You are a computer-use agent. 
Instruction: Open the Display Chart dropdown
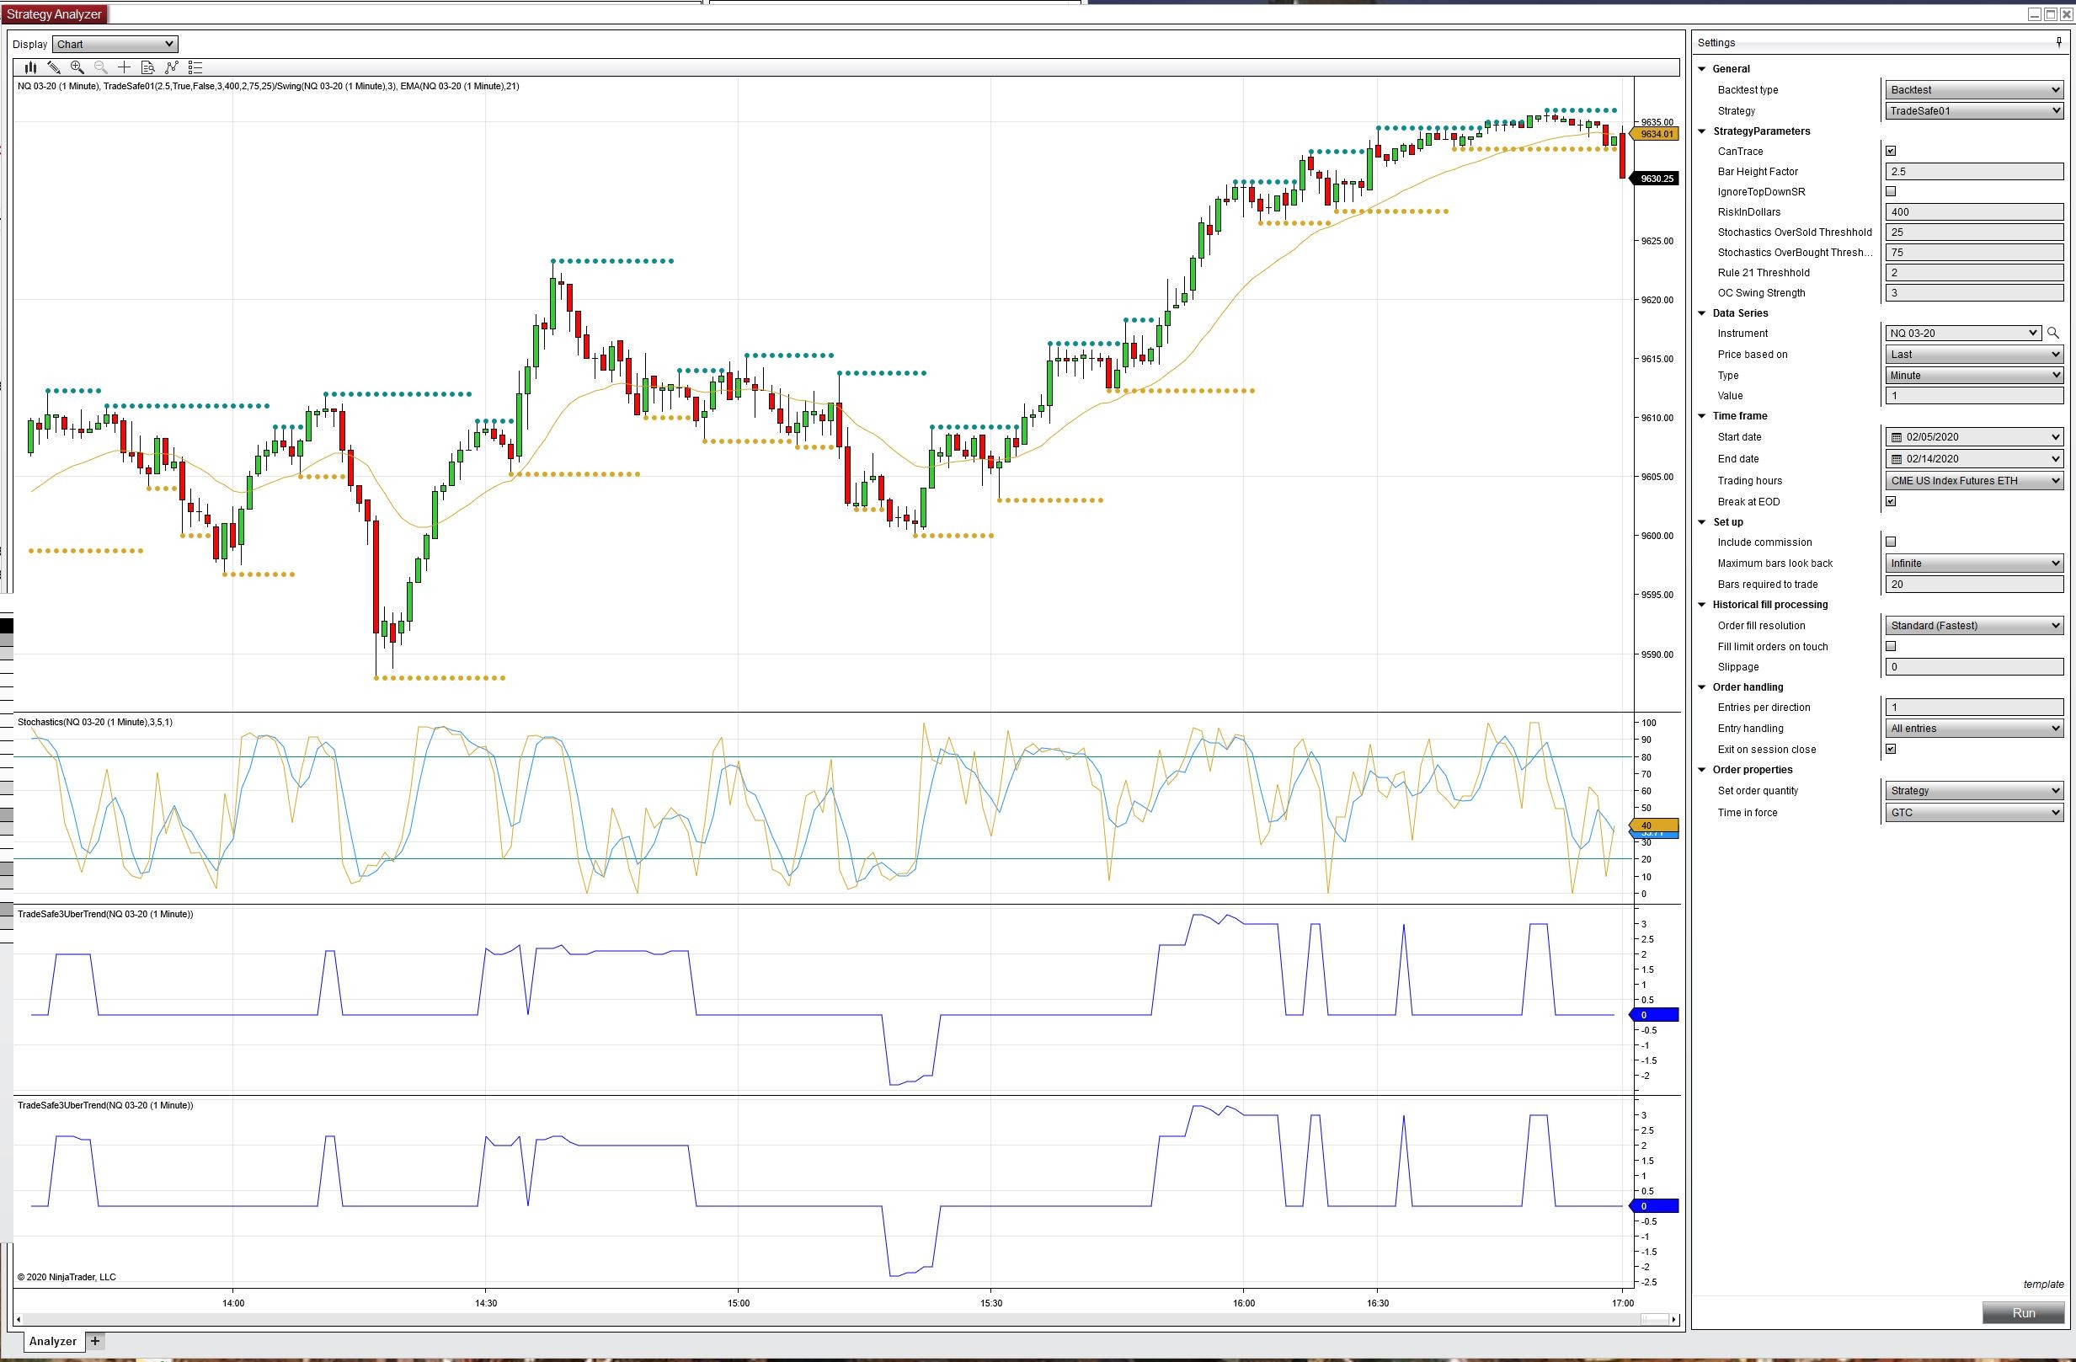[115, 45]
